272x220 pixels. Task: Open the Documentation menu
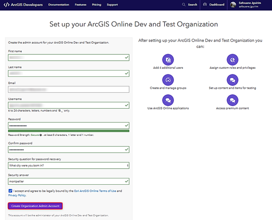click(x=59, y=5)
